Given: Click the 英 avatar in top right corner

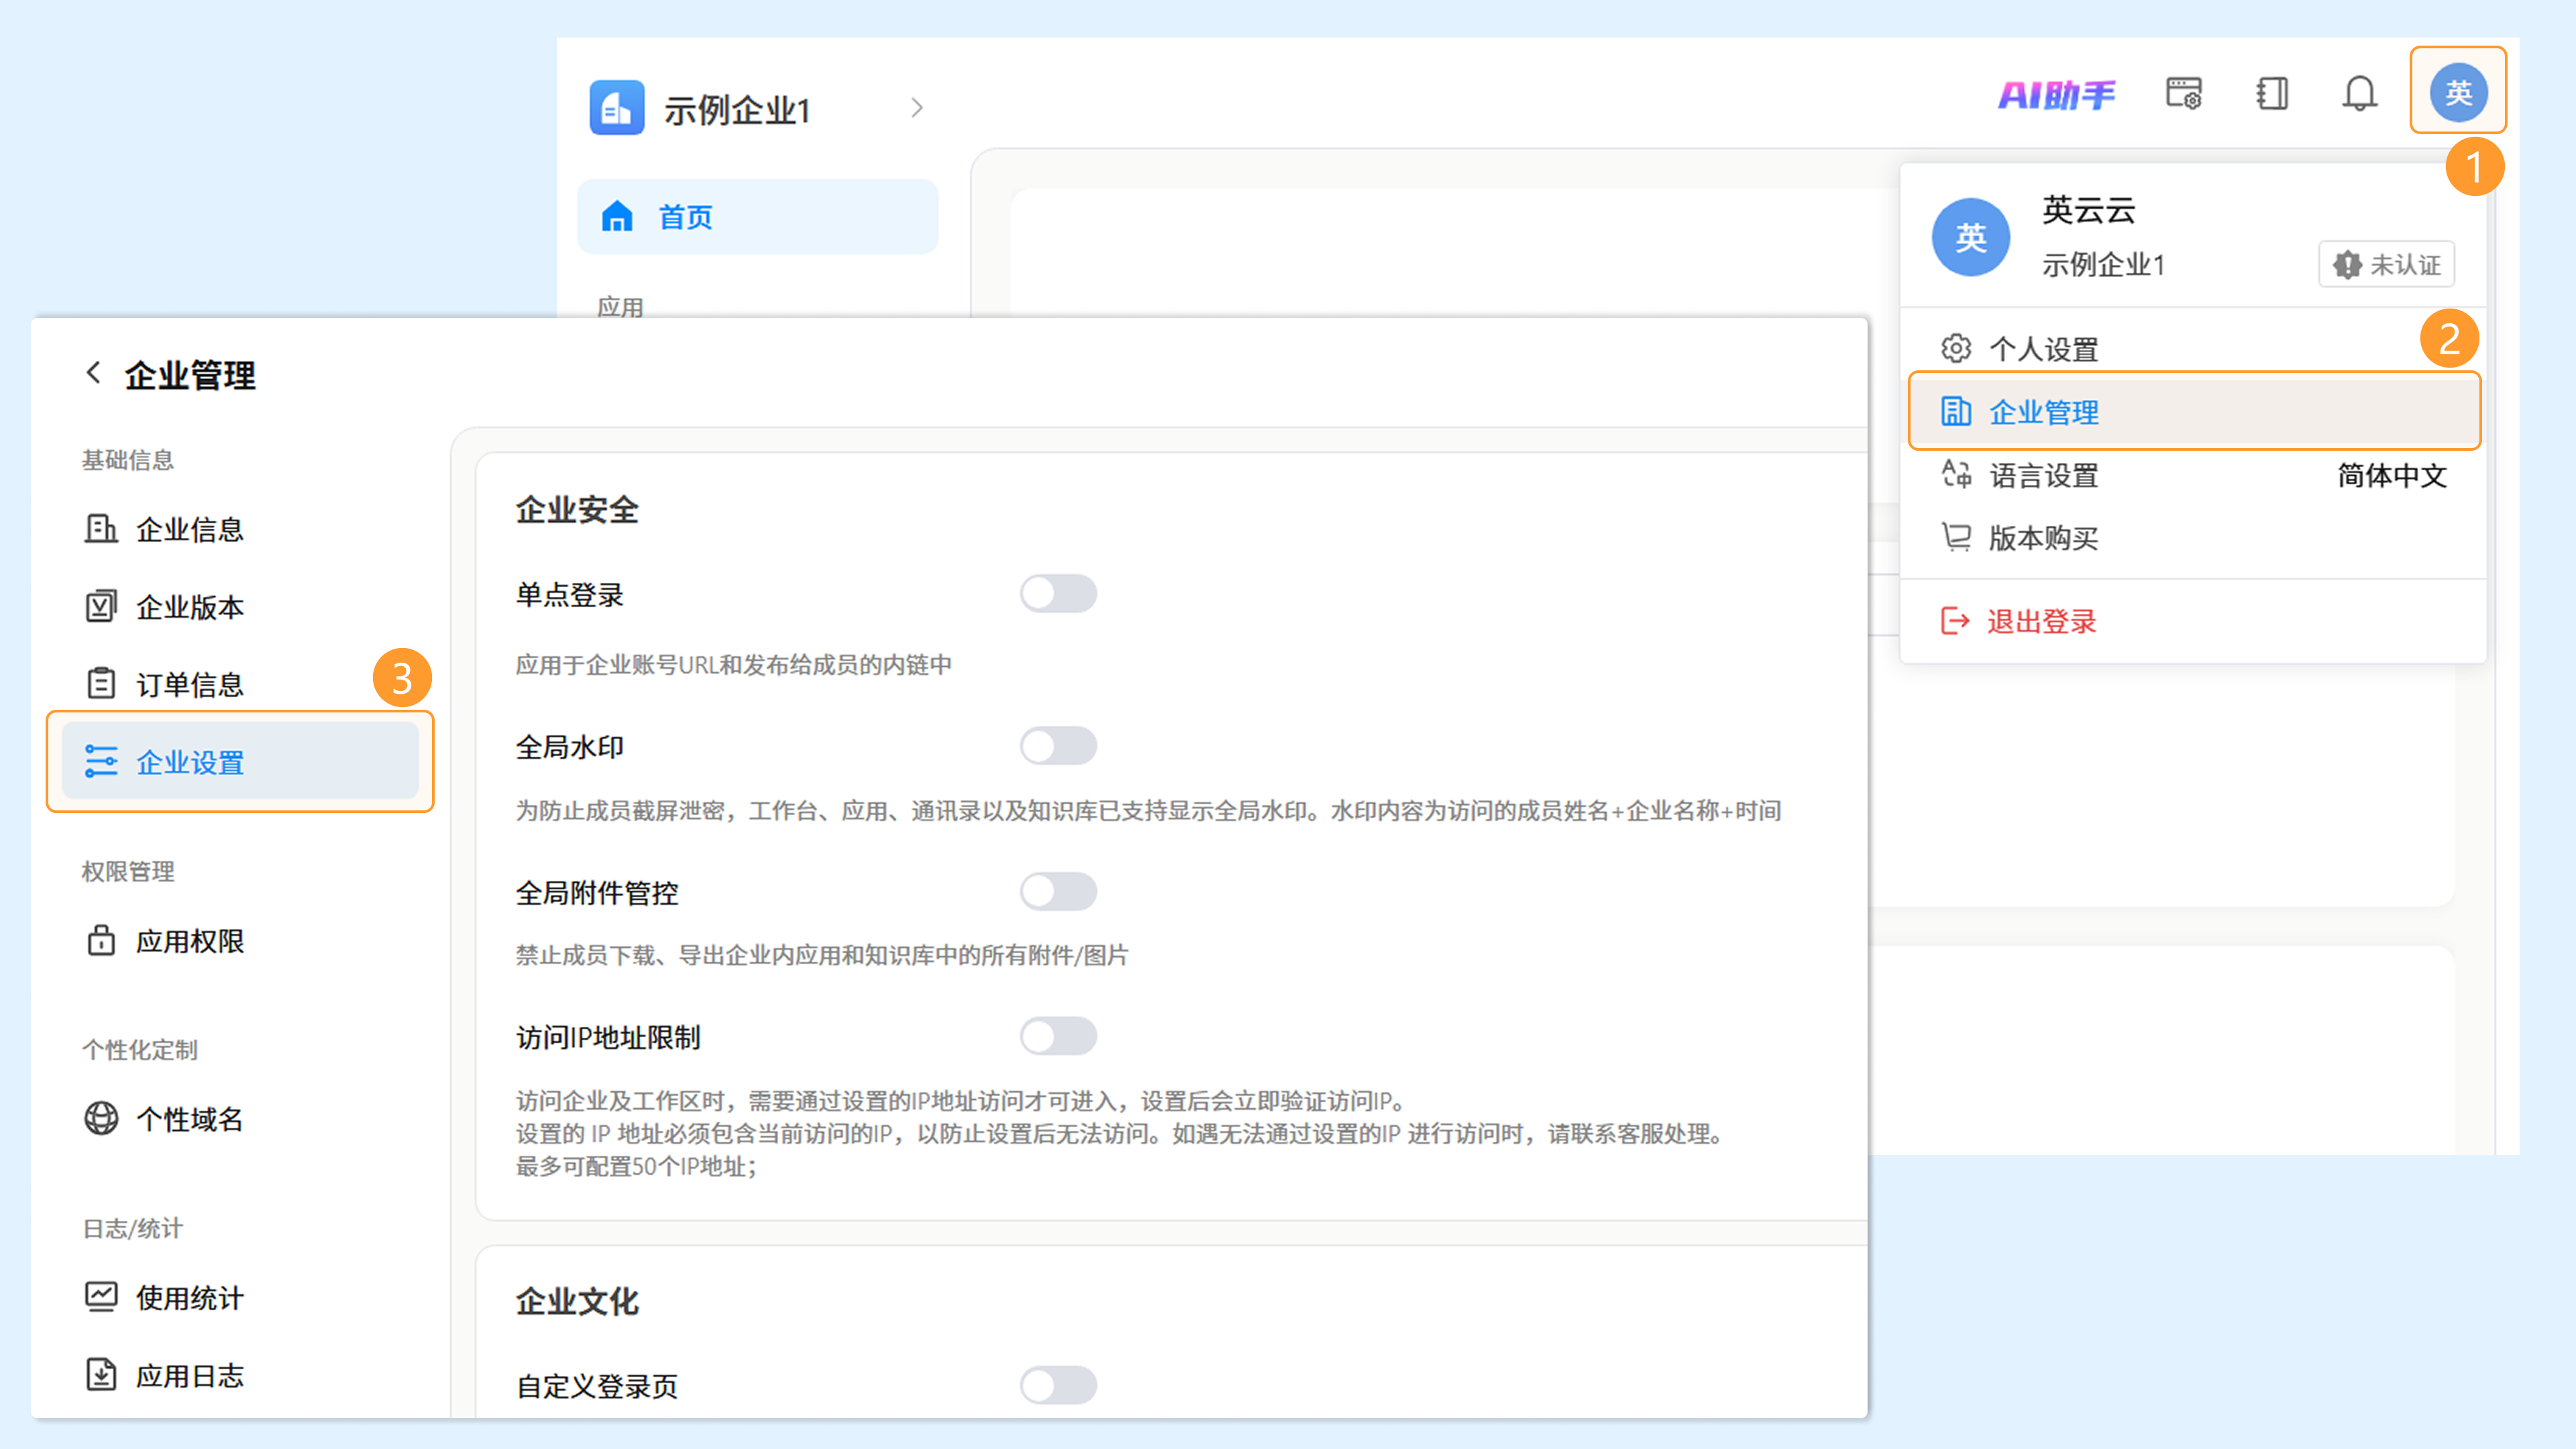Looking at the screenshot, I should click(2458, 93).
